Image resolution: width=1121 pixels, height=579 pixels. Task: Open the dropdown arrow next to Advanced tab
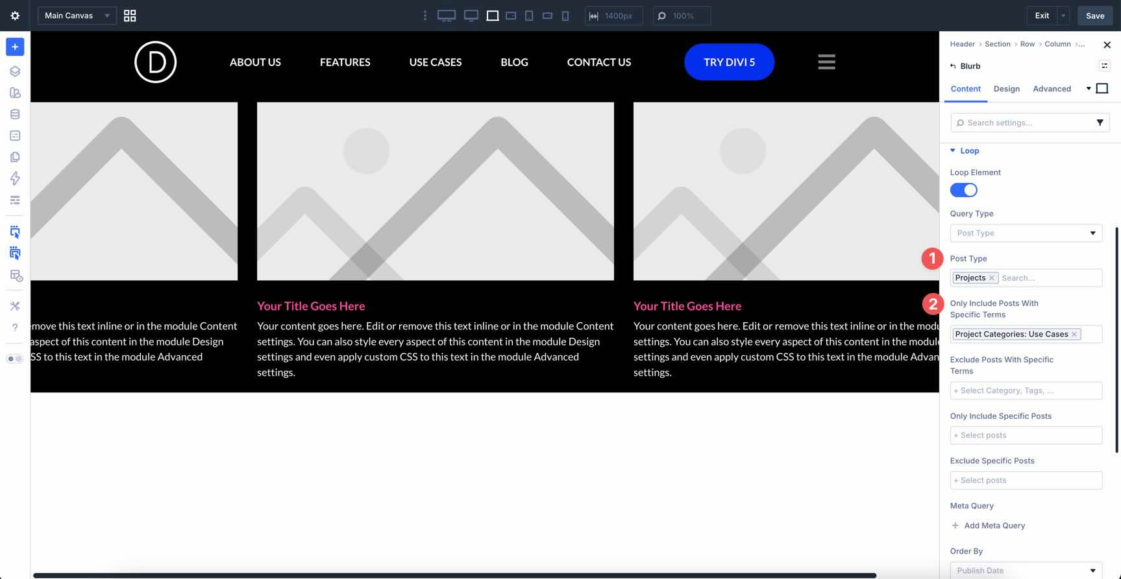[1089, 89]
